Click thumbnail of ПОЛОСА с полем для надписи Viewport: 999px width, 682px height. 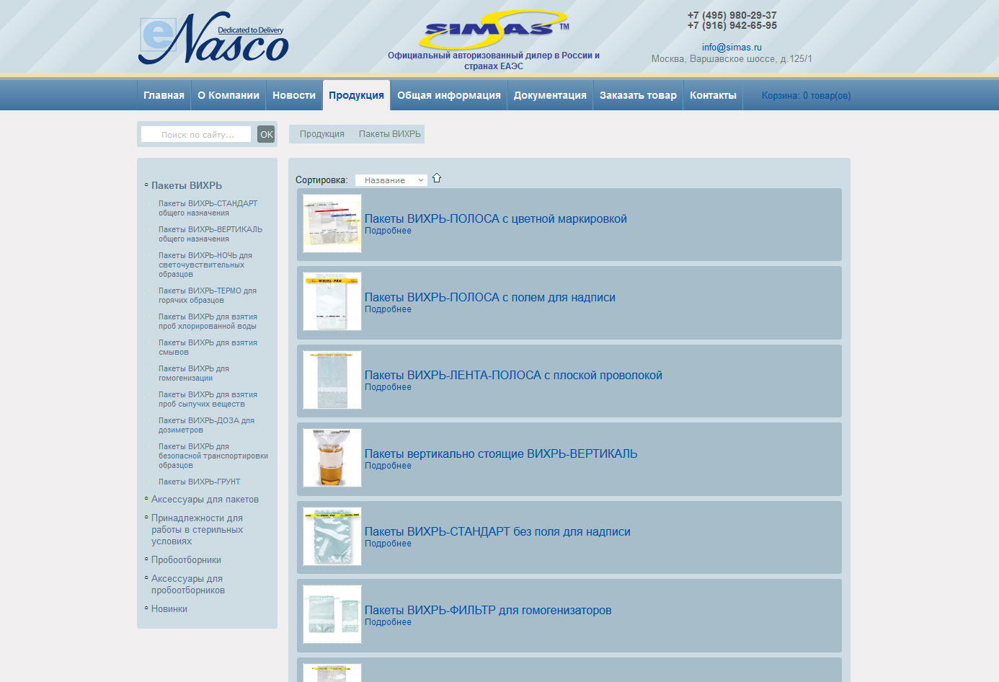coord(332,301)
